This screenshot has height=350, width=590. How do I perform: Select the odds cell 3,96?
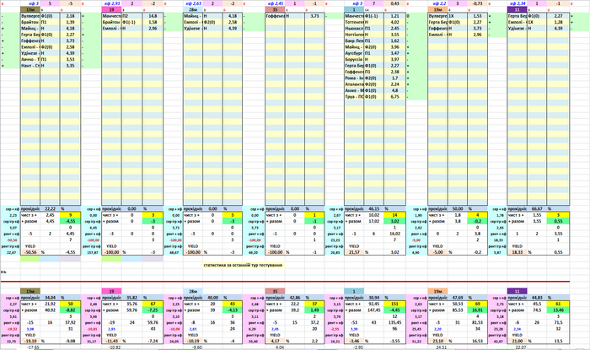point(394,47)
